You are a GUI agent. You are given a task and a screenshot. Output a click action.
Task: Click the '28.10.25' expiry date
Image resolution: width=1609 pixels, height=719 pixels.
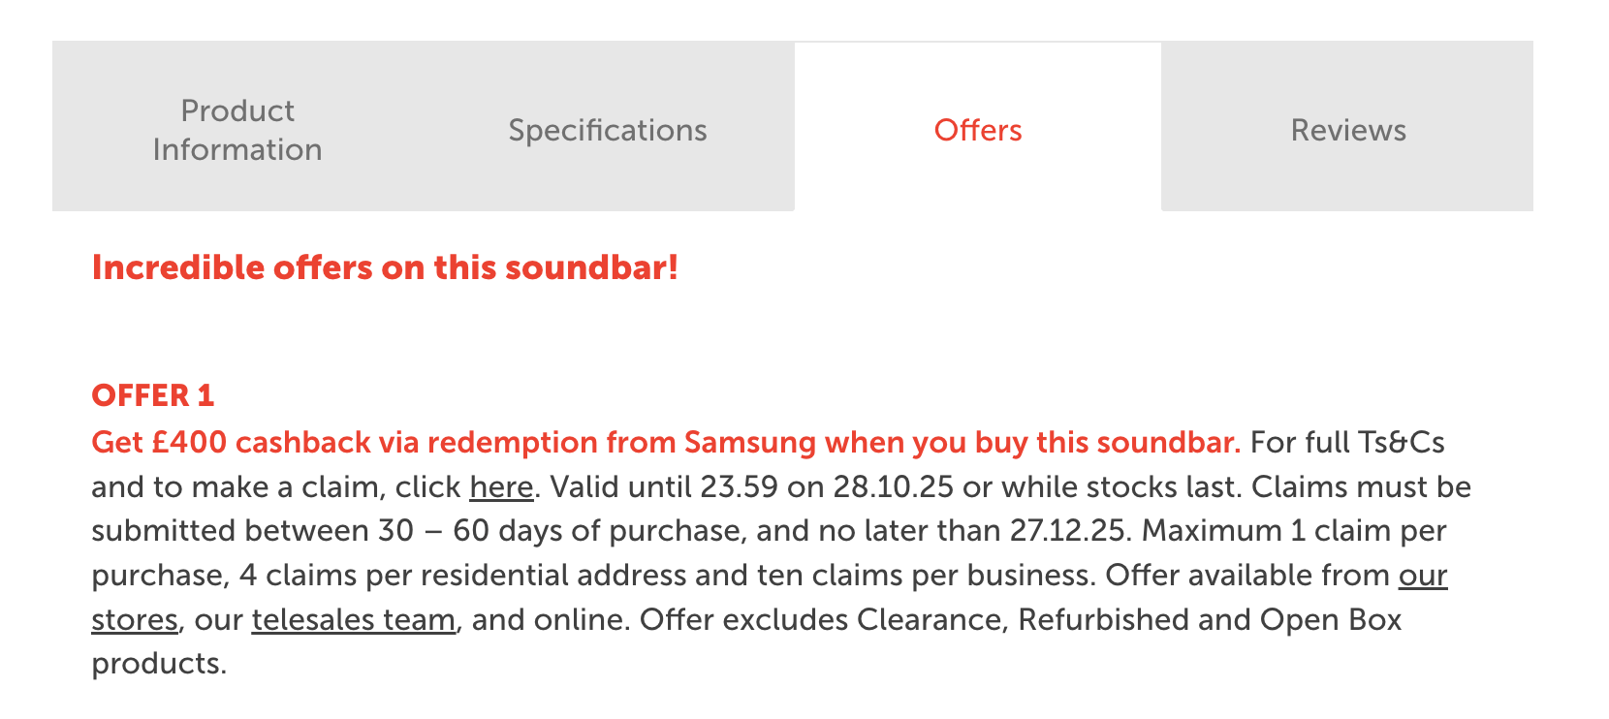click(894, 486)
